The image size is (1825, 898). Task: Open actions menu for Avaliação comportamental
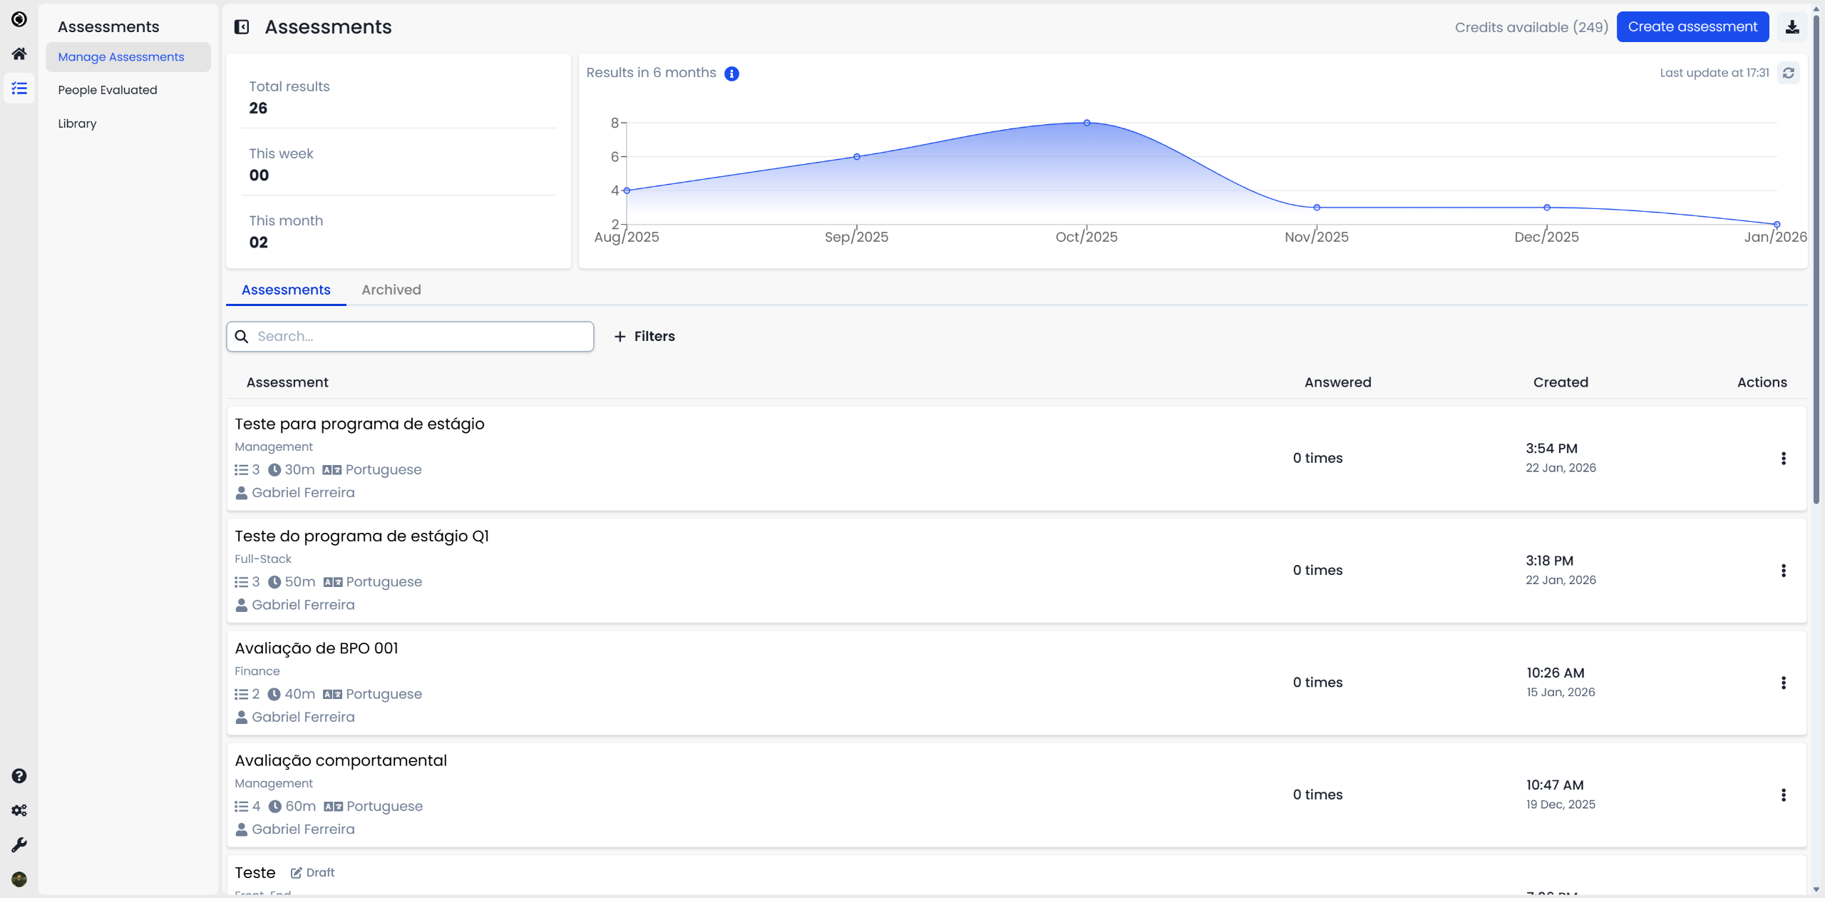click(1784, 795)
